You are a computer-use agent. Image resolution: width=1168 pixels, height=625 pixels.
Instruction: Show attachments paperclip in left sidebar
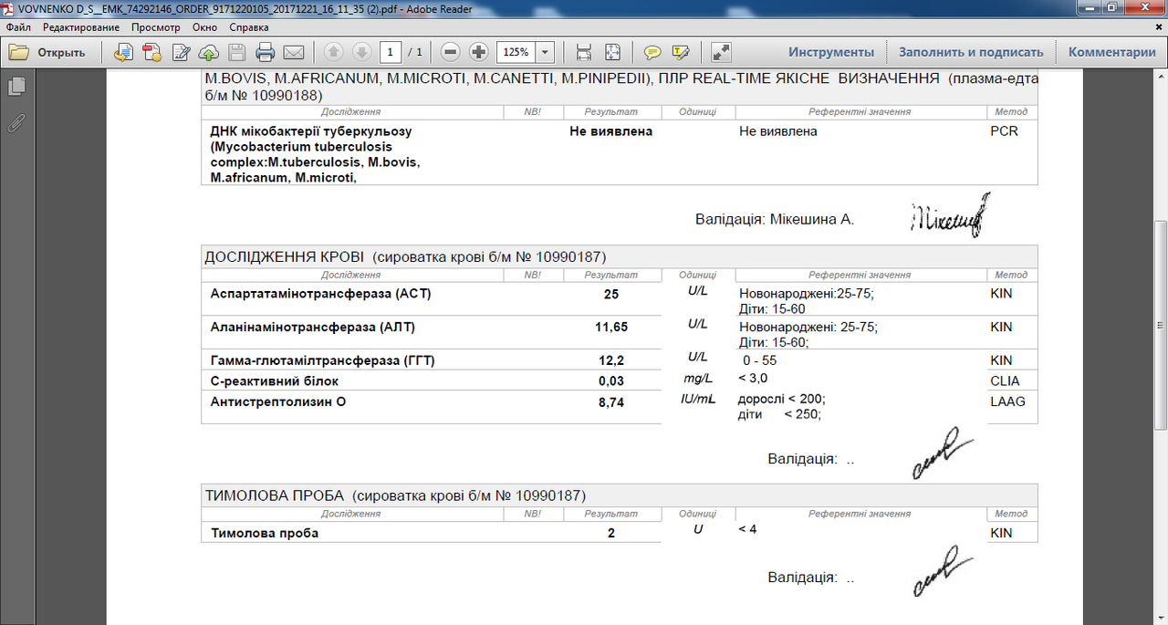16,122
